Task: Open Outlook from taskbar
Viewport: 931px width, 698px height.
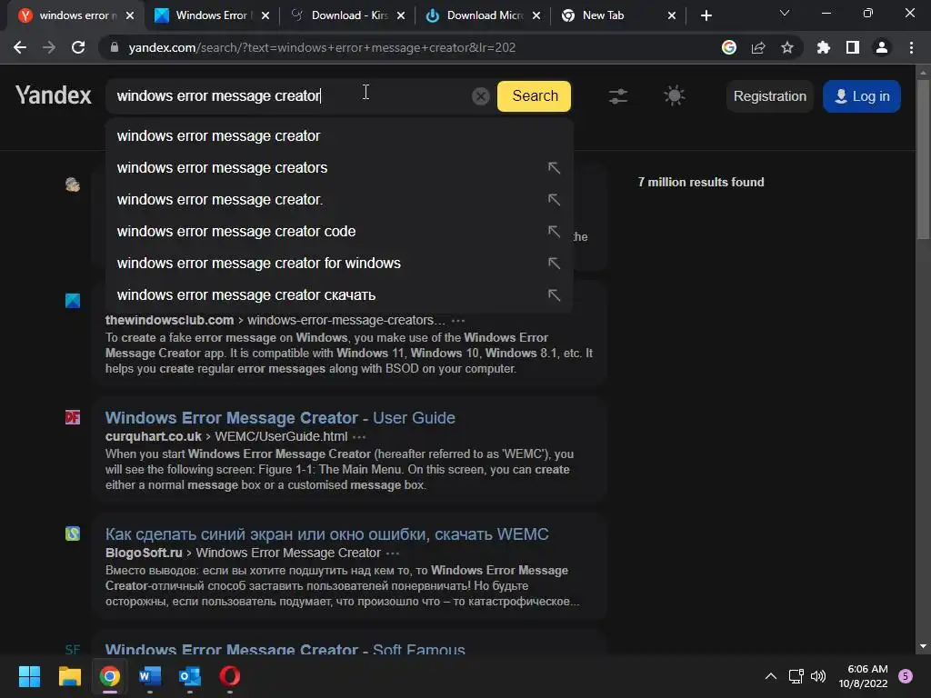Action: coord(190,676)
